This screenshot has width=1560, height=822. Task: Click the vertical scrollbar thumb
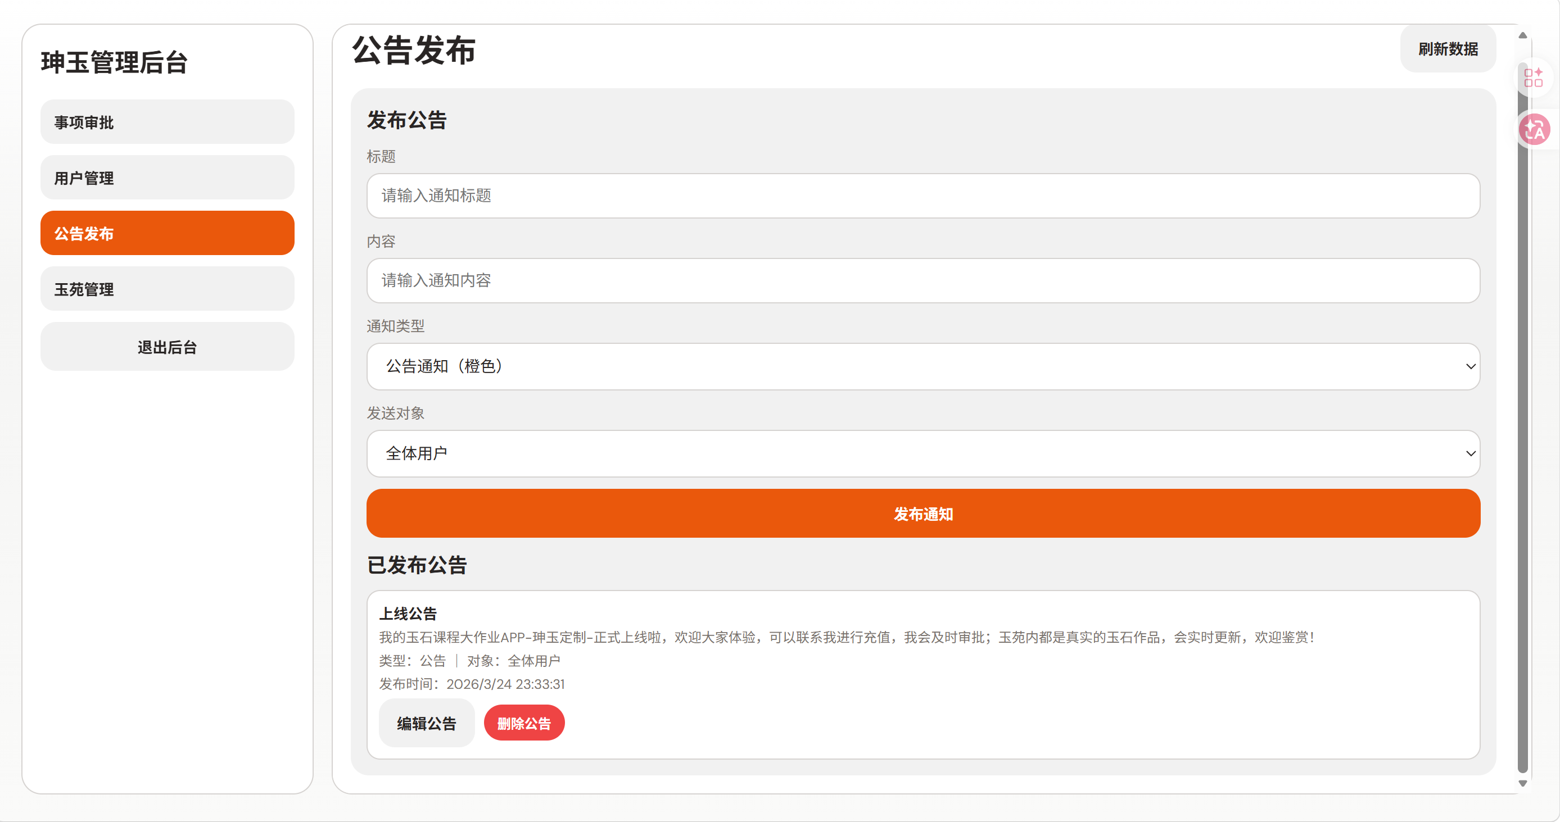click(1522, 424)
